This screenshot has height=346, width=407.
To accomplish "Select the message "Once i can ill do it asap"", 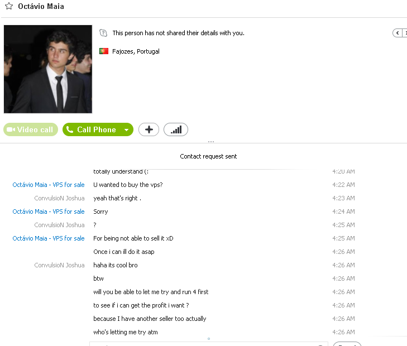I will (124, 252).
